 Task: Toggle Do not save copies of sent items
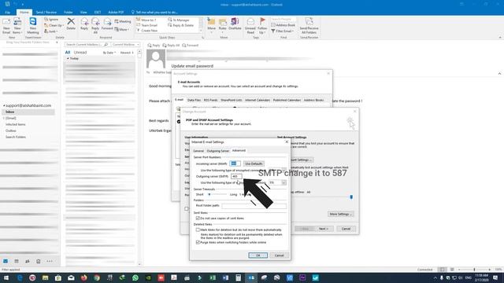click(x=198, y=219)
